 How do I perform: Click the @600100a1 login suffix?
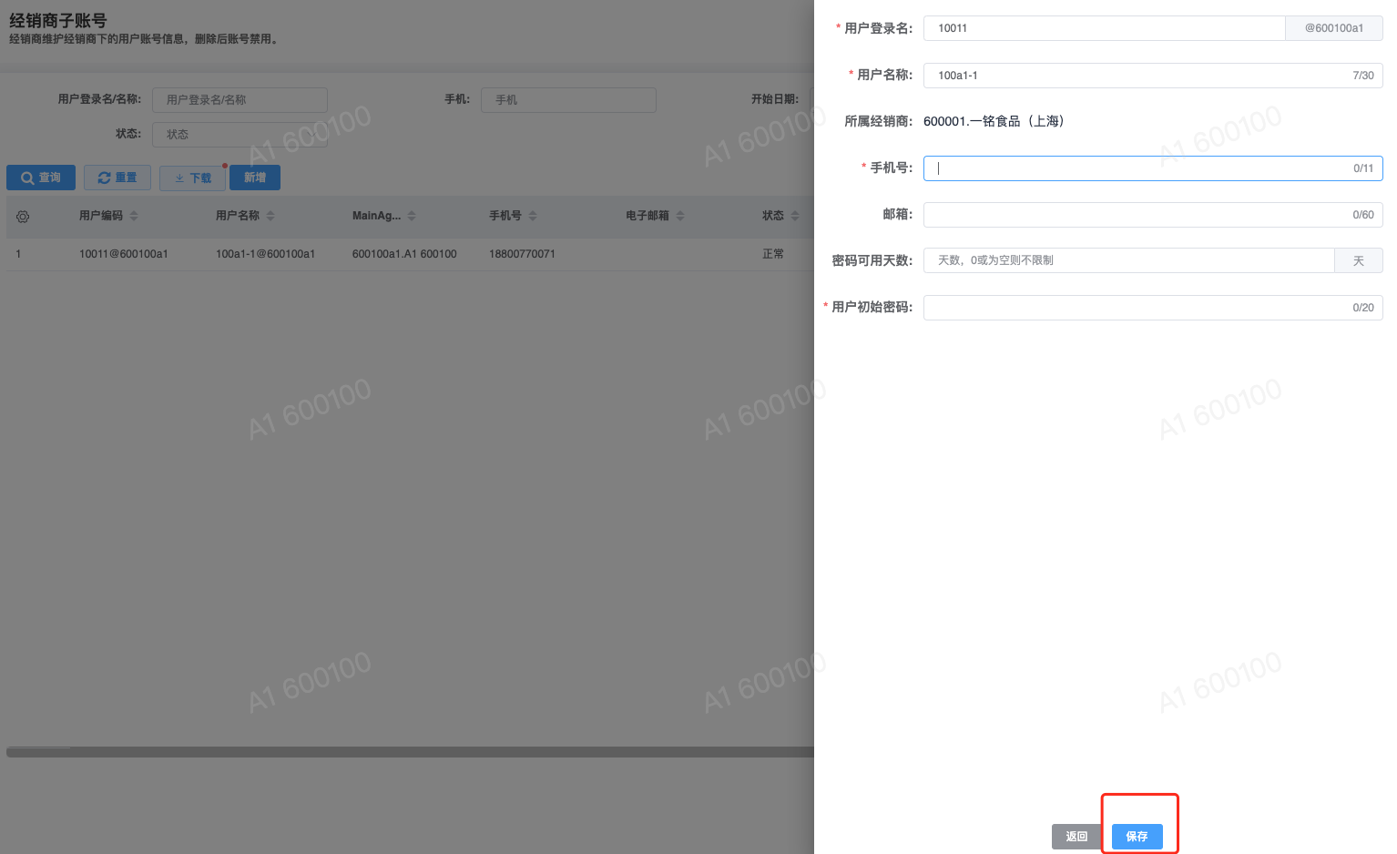point(1334,28)
